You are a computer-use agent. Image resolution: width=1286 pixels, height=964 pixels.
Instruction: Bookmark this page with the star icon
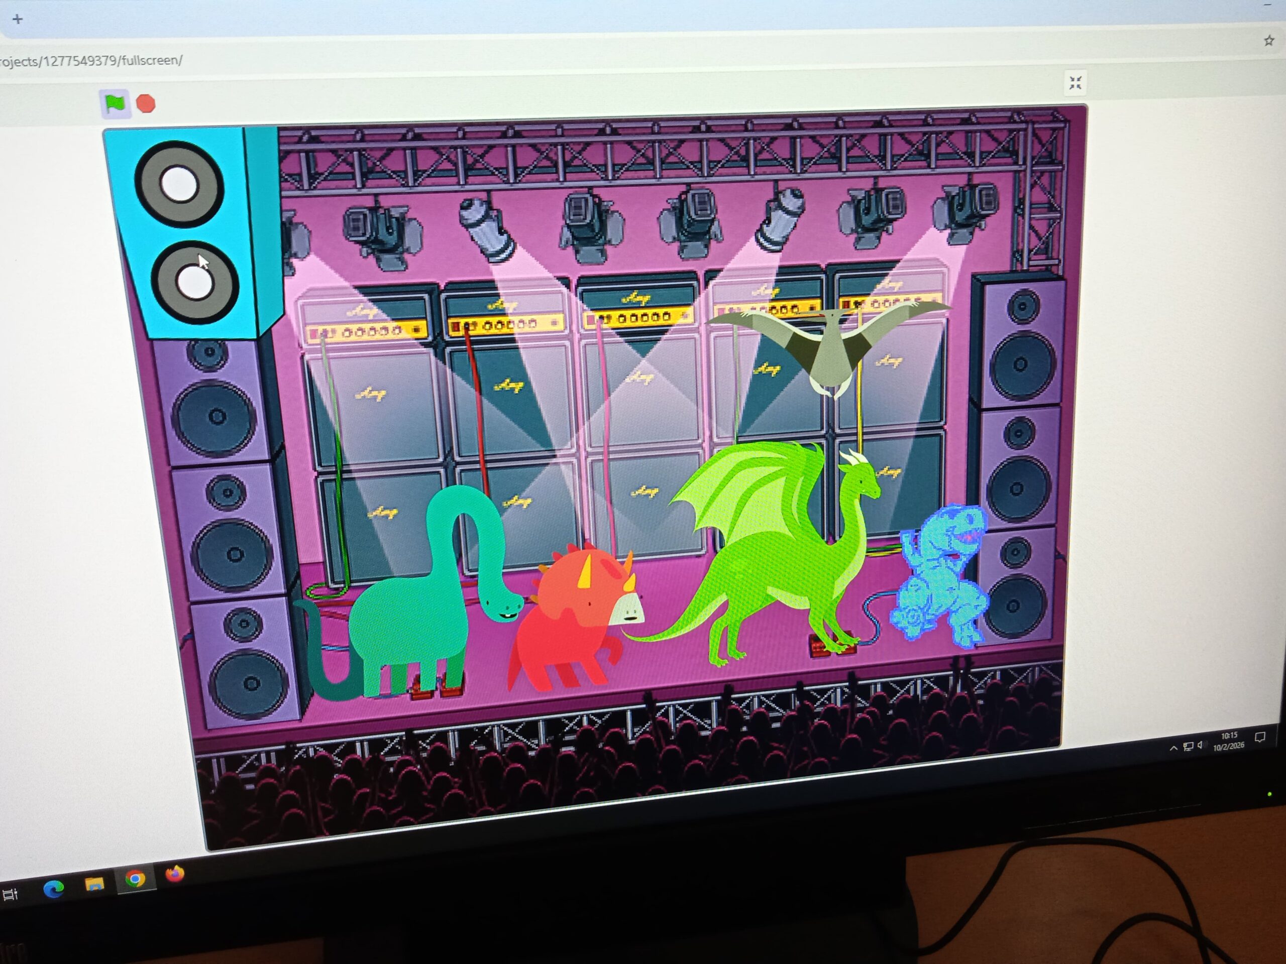point(1268,41)
